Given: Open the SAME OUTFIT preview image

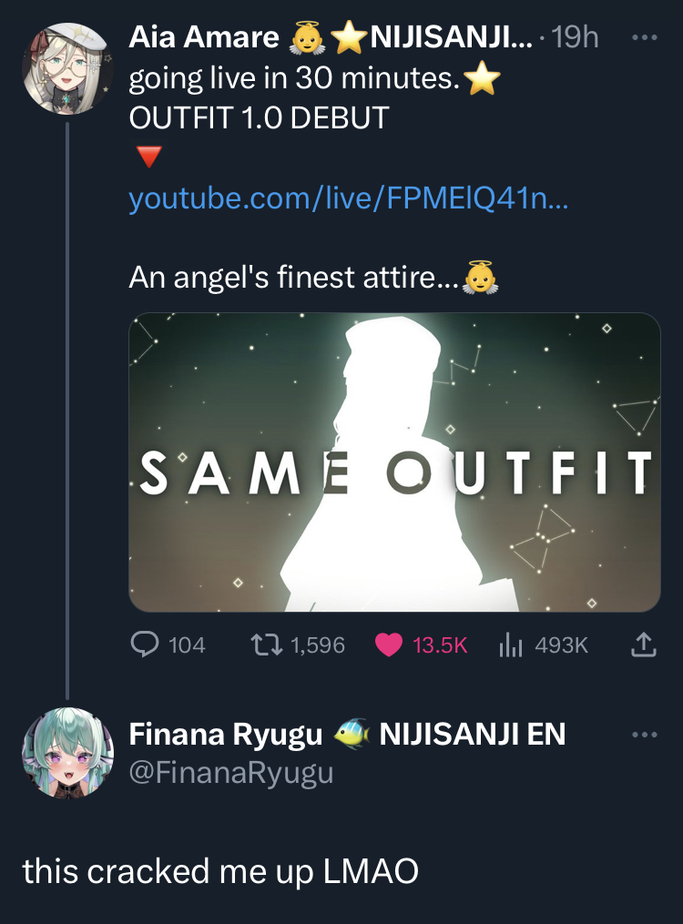Looking at the screenshot, I should tap(394, 462).
